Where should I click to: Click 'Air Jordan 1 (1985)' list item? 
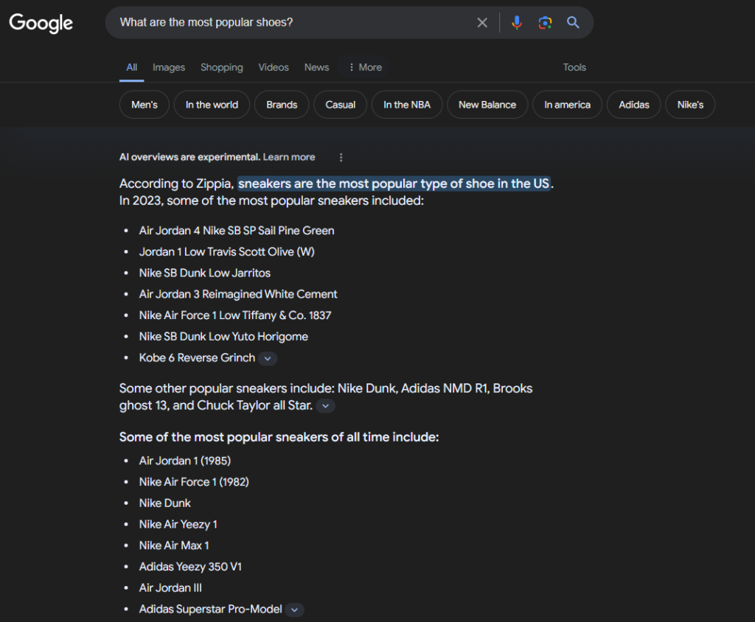(185, 461)
